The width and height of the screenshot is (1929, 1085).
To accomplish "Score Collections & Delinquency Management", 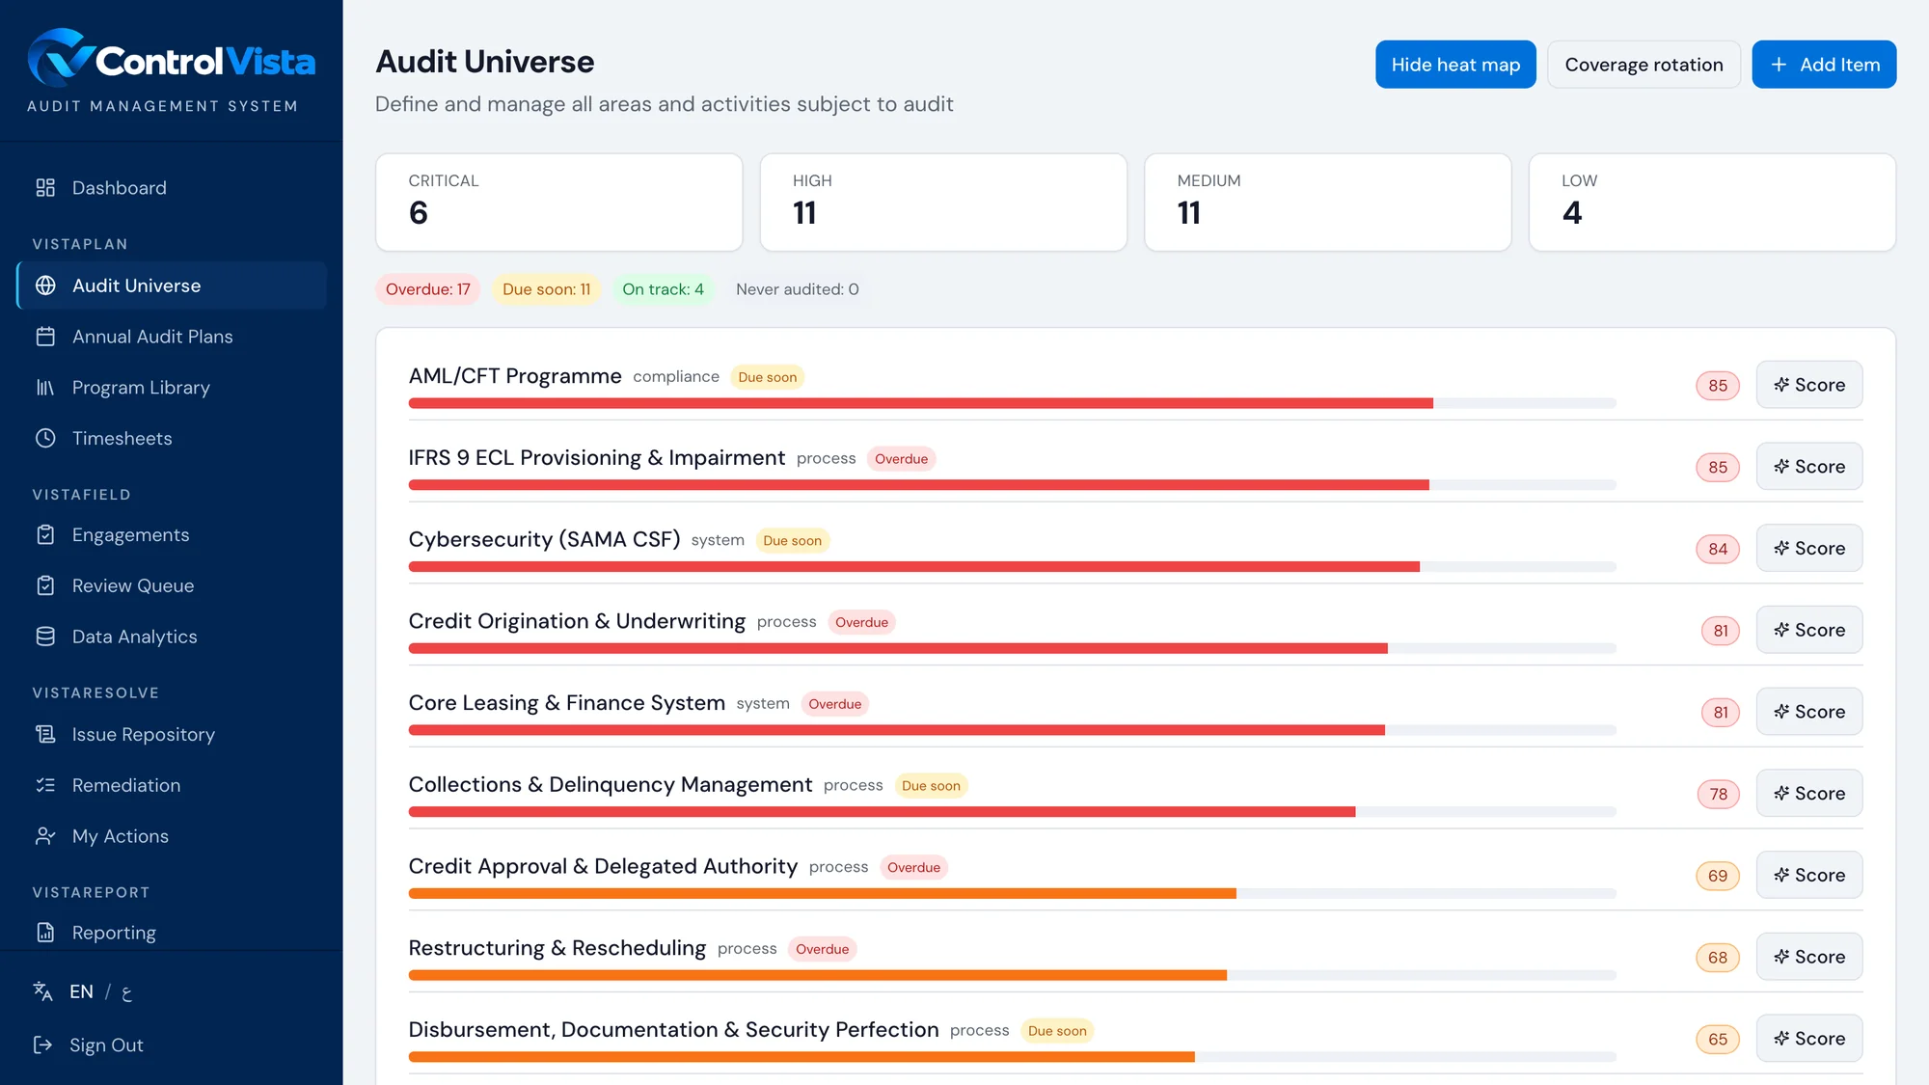I will tap(1808, 794).
